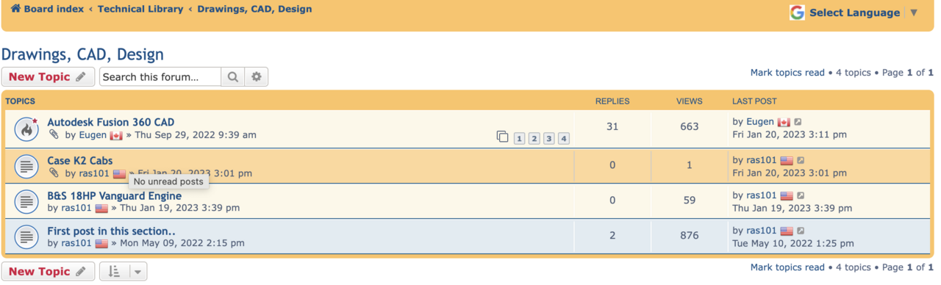Screen dimensions: 941x285
Task: Open Drawings, CAD, Design breadcrumb link
Action: (254, 10)
